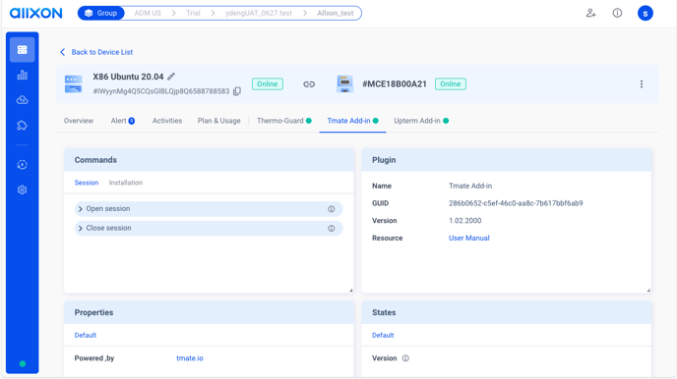Click the Online badge for MCE18B00A21
This screenshot has width=677, height=379.
click(451, 84)
